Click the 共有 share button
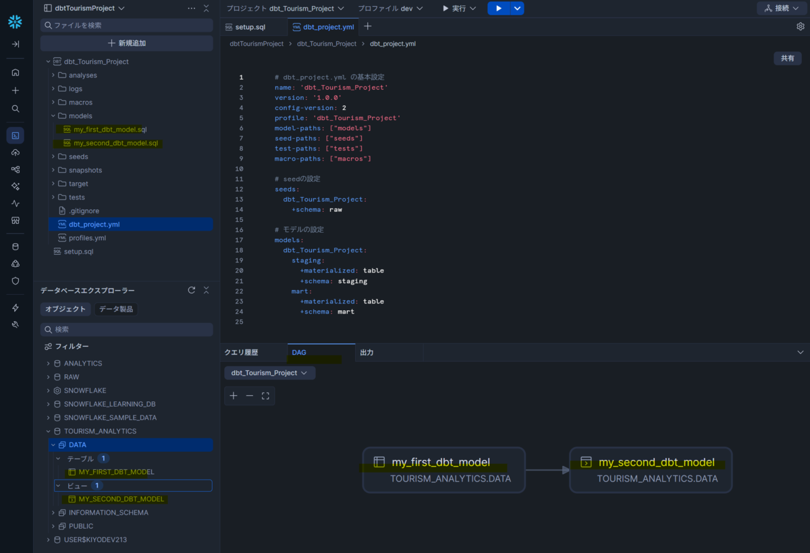This screenshot has height=553, width=810. [788, 59]
